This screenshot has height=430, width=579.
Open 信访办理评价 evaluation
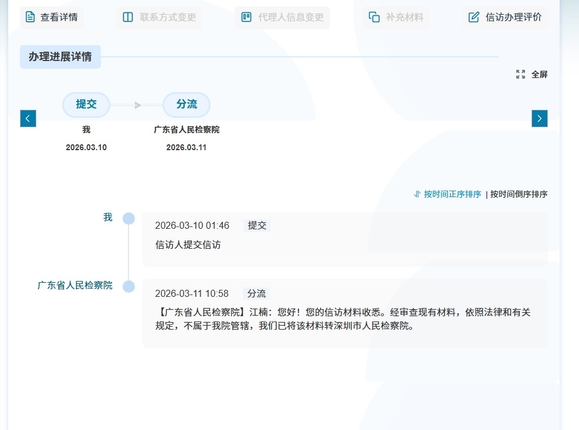coord(505,18)
